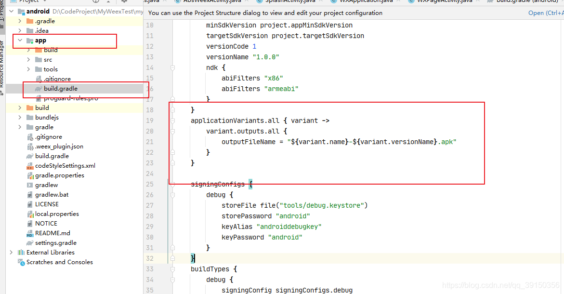The height and width of the screenshot is (294, 564).
Task: Expand the tools folder
Action: point(28,69)
